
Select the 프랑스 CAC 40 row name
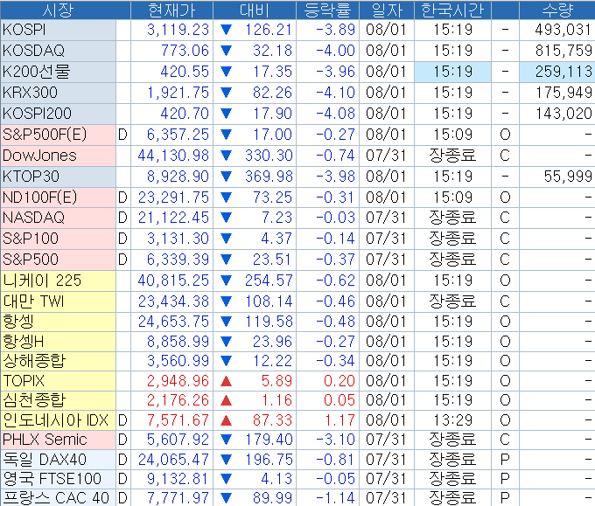pyautogui.click(x=58, y=497)
